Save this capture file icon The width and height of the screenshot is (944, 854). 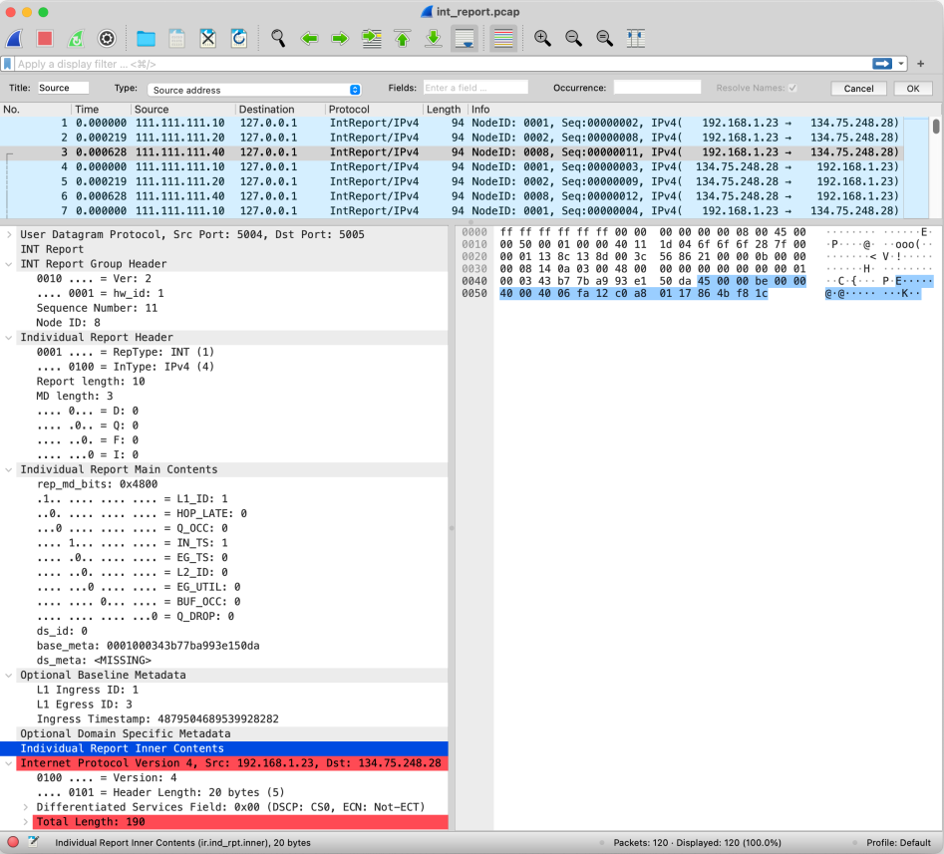tap(177, 39)
